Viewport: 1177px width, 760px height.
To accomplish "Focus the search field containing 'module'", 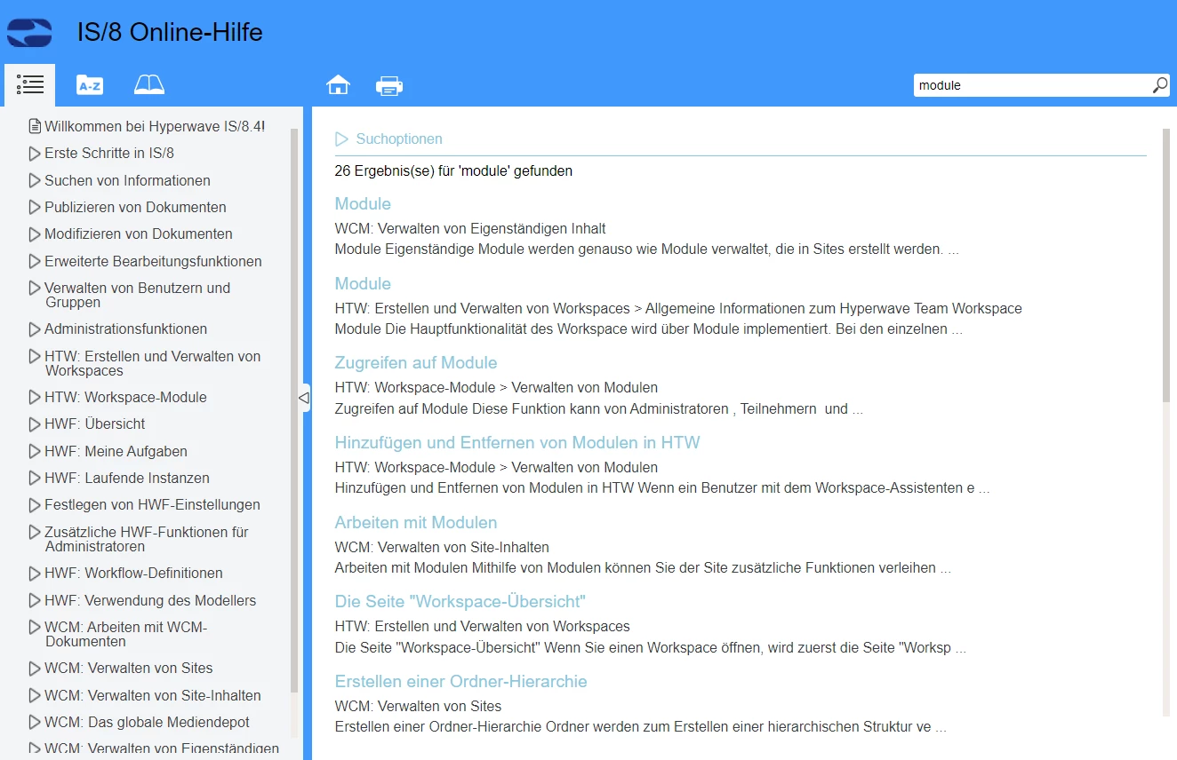I will 1031,85.
